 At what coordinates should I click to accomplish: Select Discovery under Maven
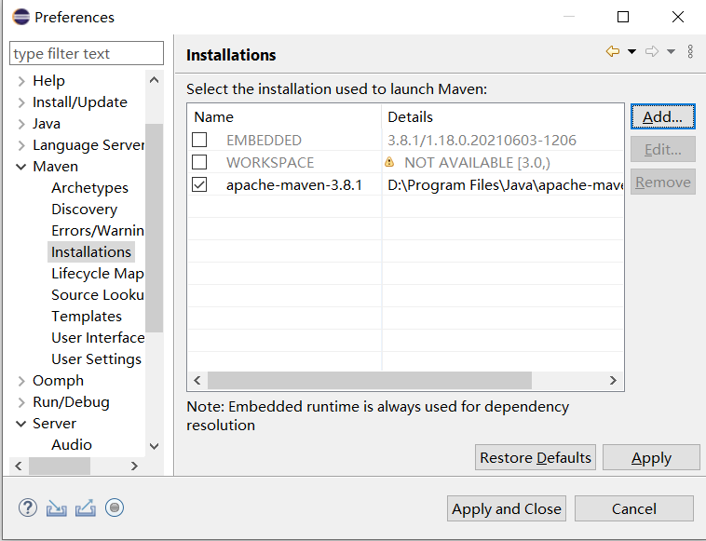[84, 210]
